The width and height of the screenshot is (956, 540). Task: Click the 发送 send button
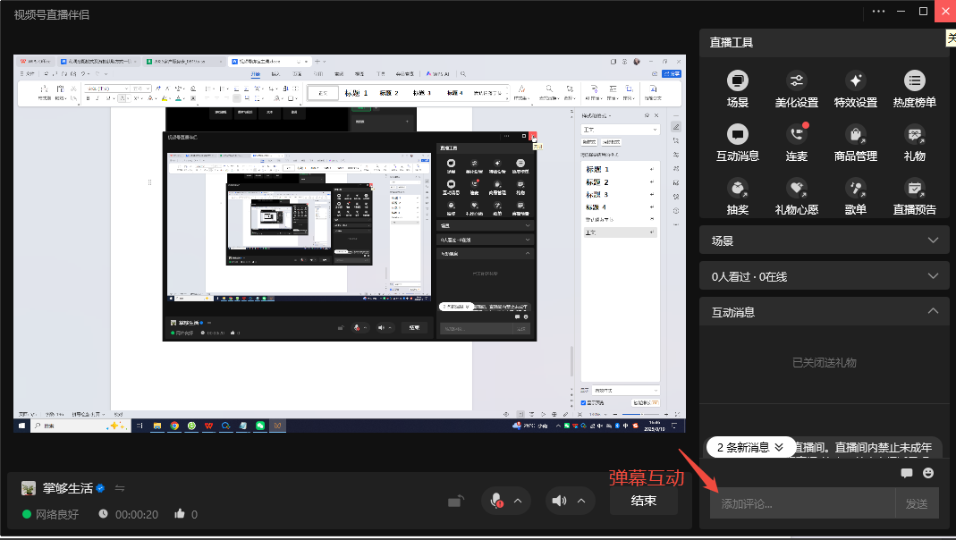pyautogui.click(x=917, y=503)
